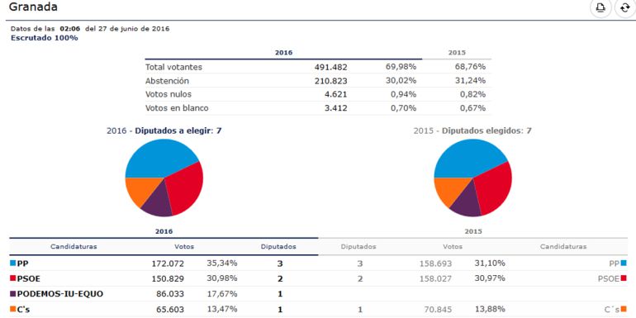Viewport: 636px width, 318px height.
Task: Click the refresh icon button
Action: (x=625, y=7)
